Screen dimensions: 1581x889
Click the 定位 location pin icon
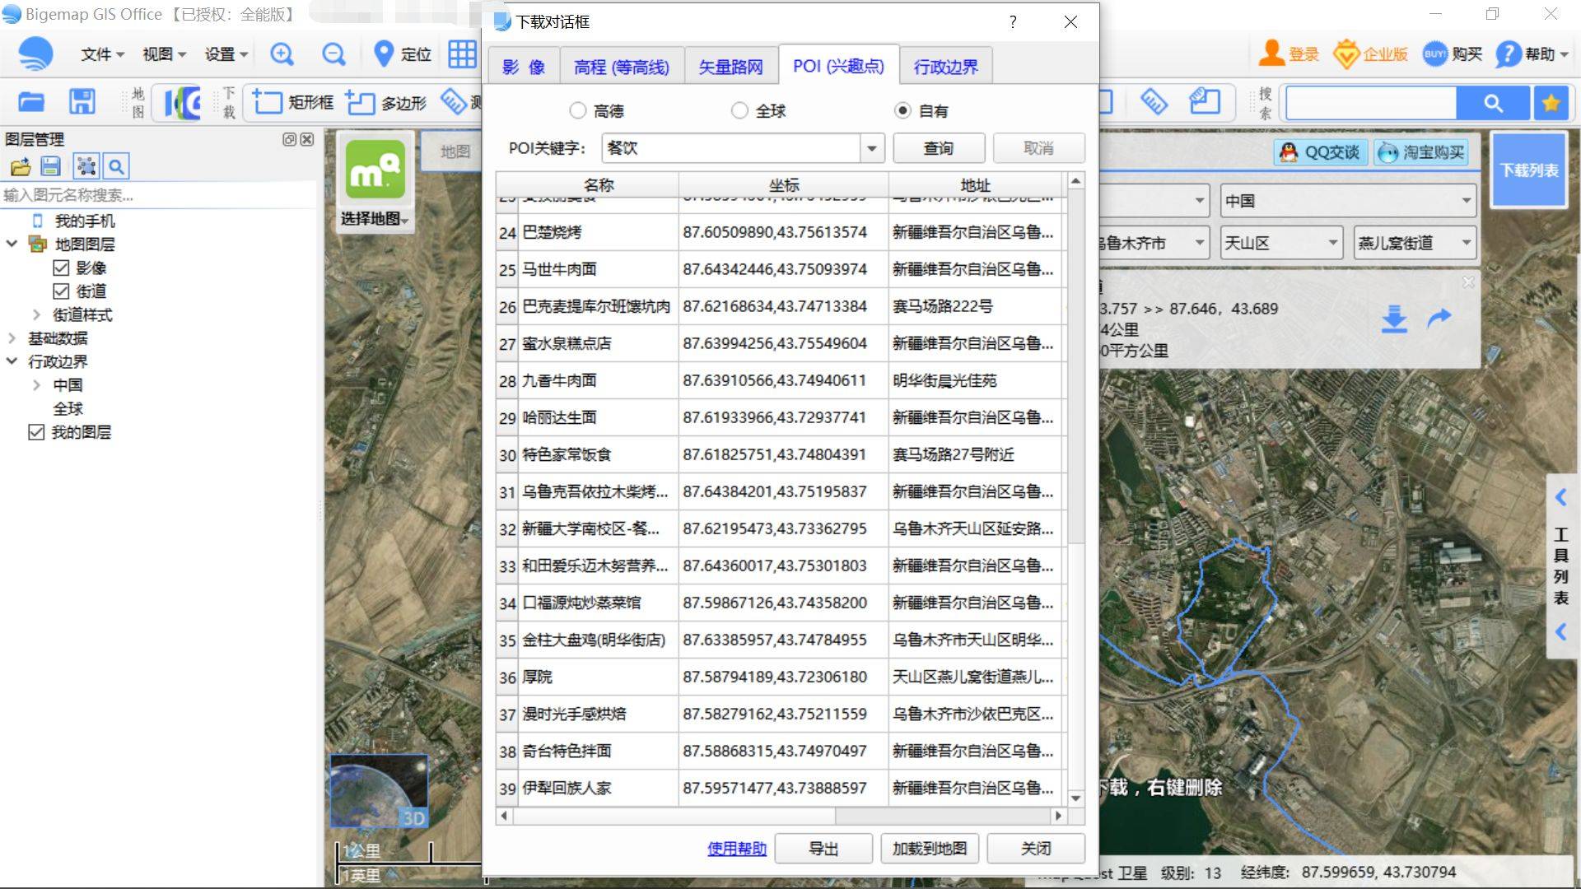click(383, 54)
